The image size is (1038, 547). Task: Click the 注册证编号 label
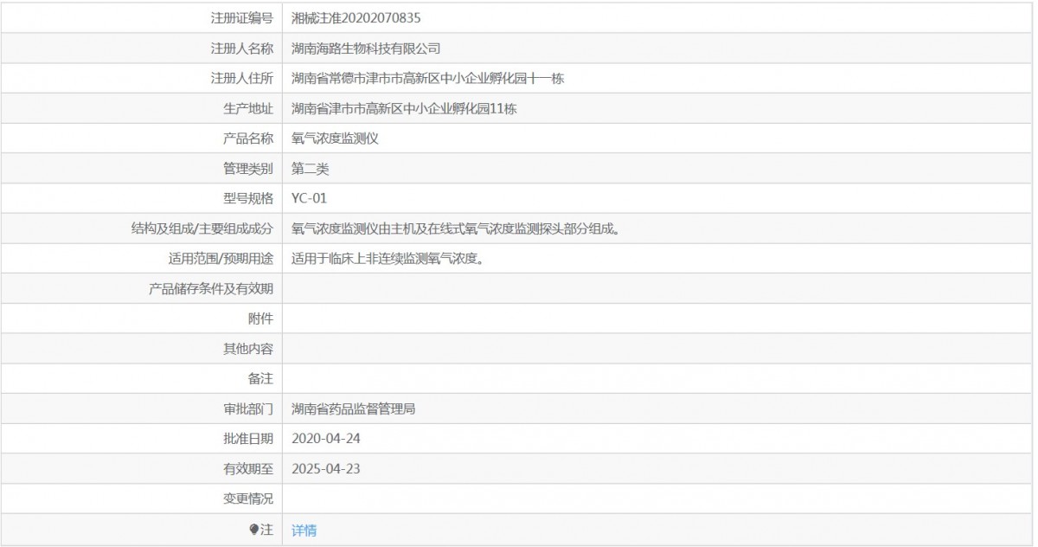coord(241,17)
